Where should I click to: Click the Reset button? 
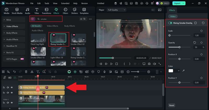[172, 105]
